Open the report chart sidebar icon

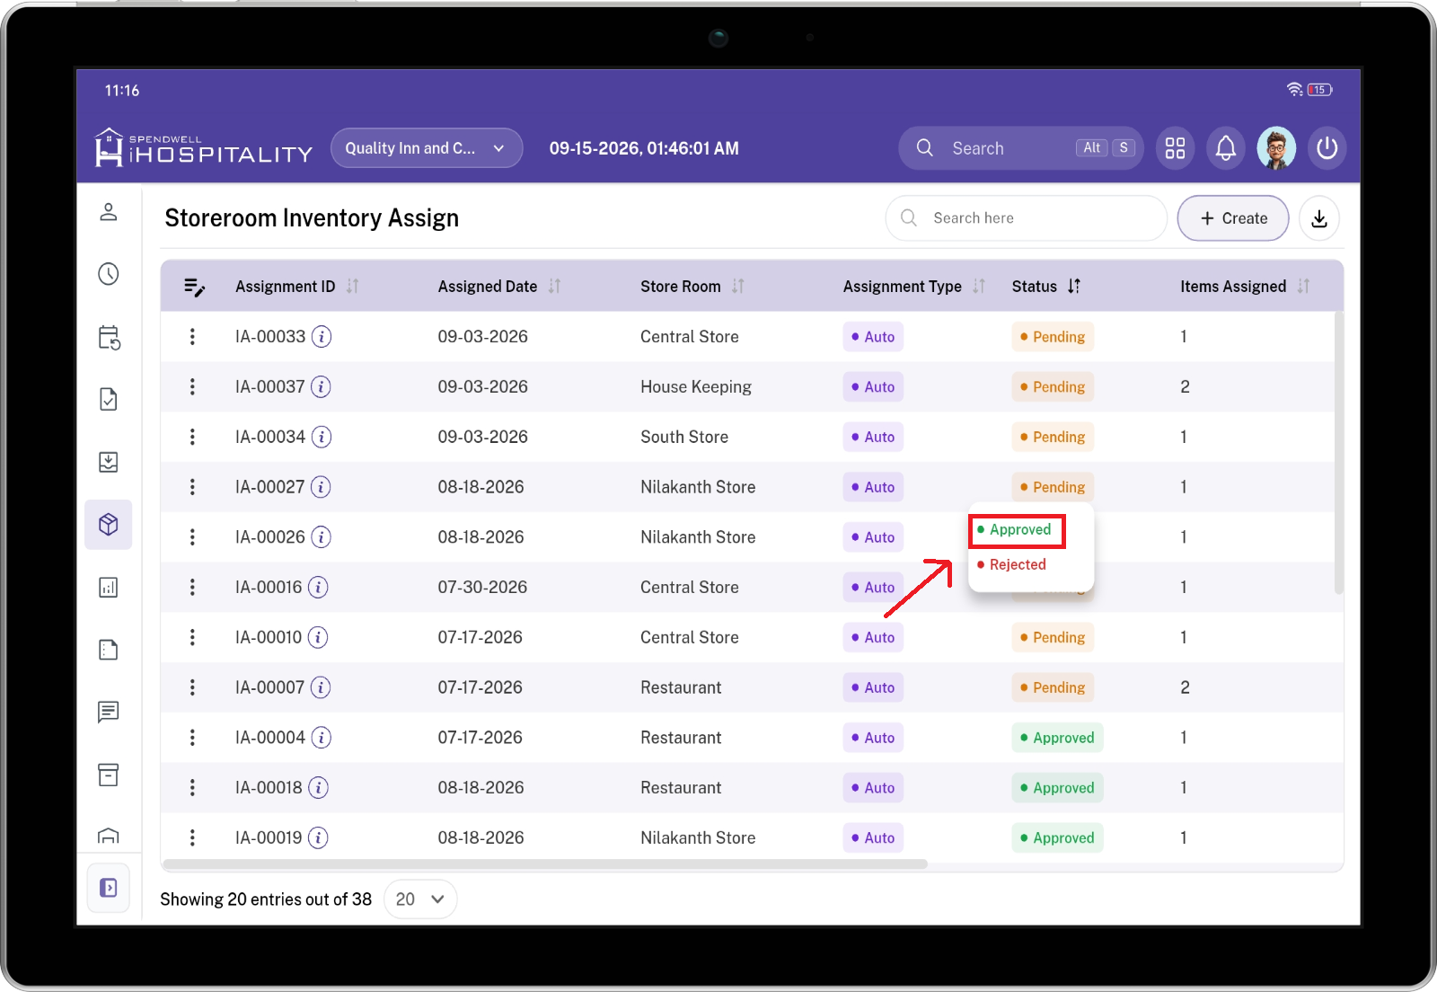[109, 588]
